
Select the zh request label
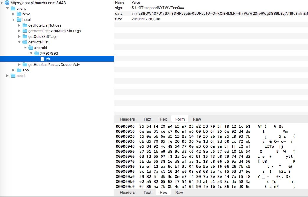coord(48,59)
